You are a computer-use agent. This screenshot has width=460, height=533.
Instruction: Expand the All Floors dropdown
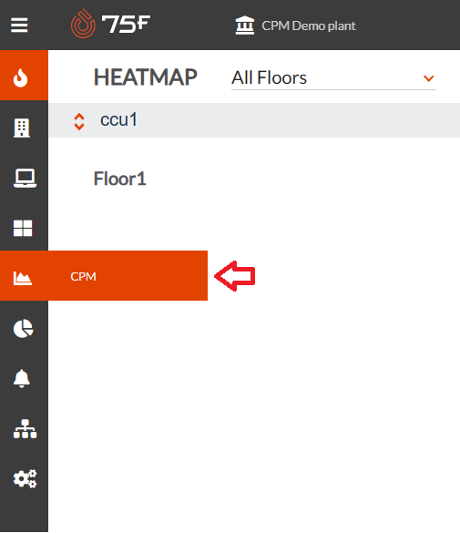point(333,78)
